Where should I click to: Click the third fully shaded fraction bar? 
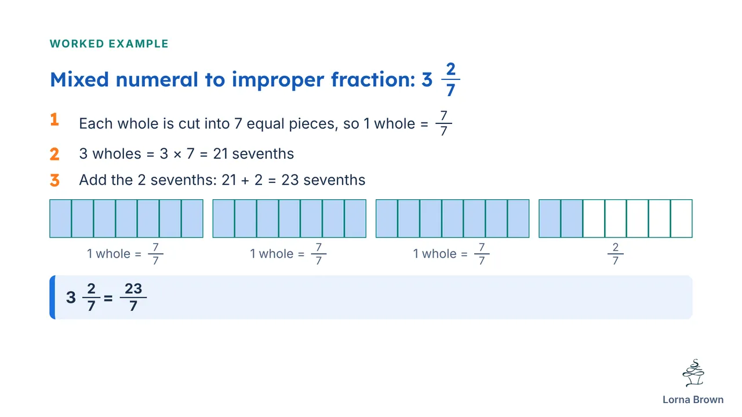click(x=452, y=218)
